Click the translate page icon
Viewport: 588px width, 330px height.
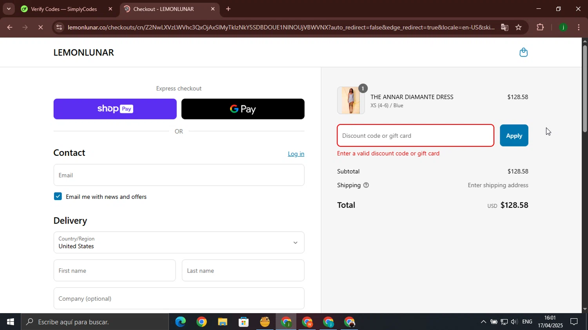click(x=505, y=27)
